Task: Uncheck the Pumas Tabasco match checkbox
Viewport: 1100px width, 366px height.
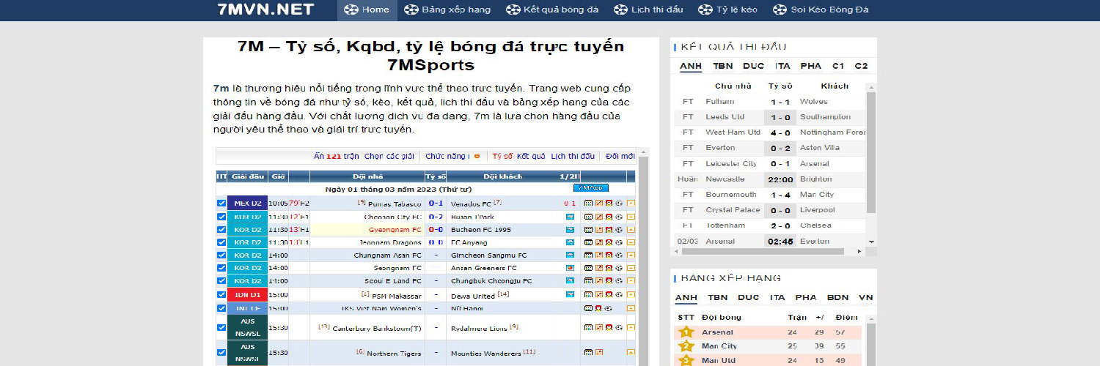Action: pos(221,203)
